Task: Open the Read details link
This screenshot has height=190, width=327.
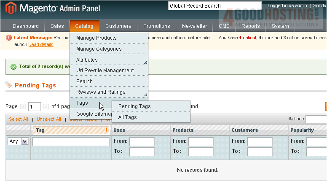Action: [x=41, y=44]
